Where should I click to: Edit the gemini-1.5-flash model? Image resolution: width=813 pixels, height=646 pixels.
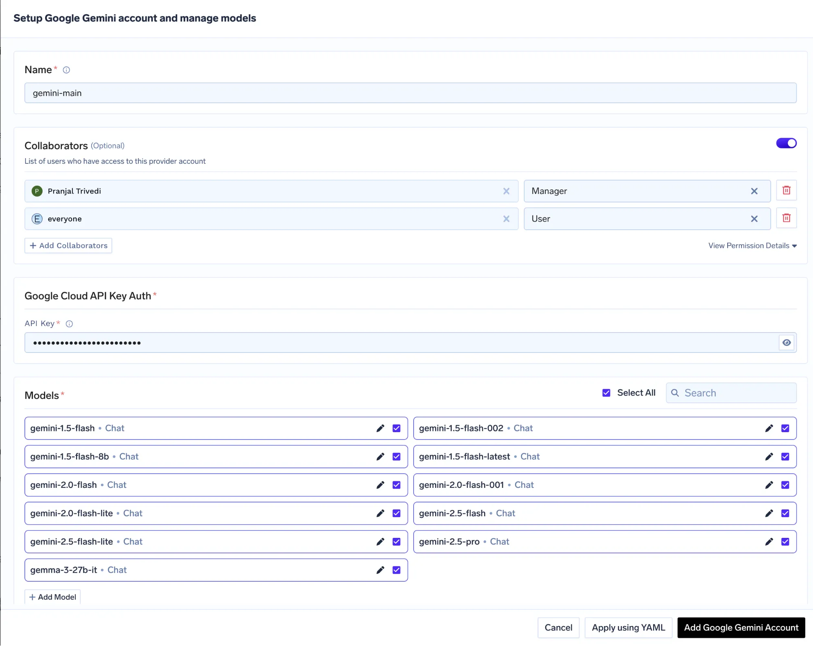[x=380, y=428]
